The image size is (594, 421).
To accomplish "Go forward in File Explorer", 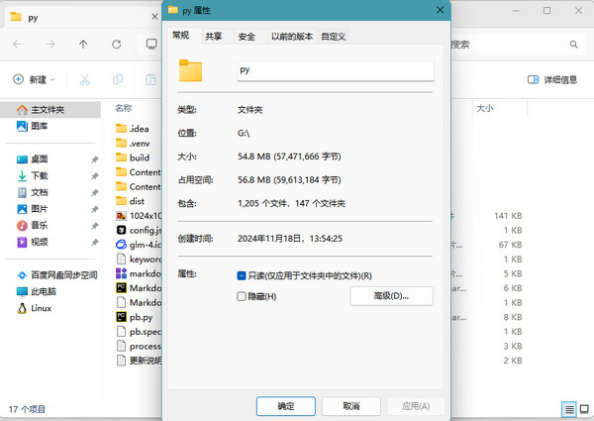I will tap(50, 45).
